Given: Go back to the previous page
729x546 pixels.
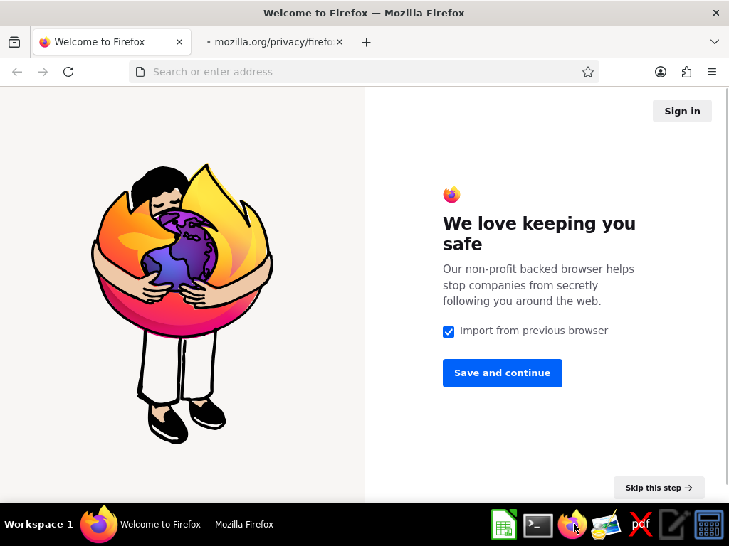Looking at the screenshot, I should pos(17,72).
